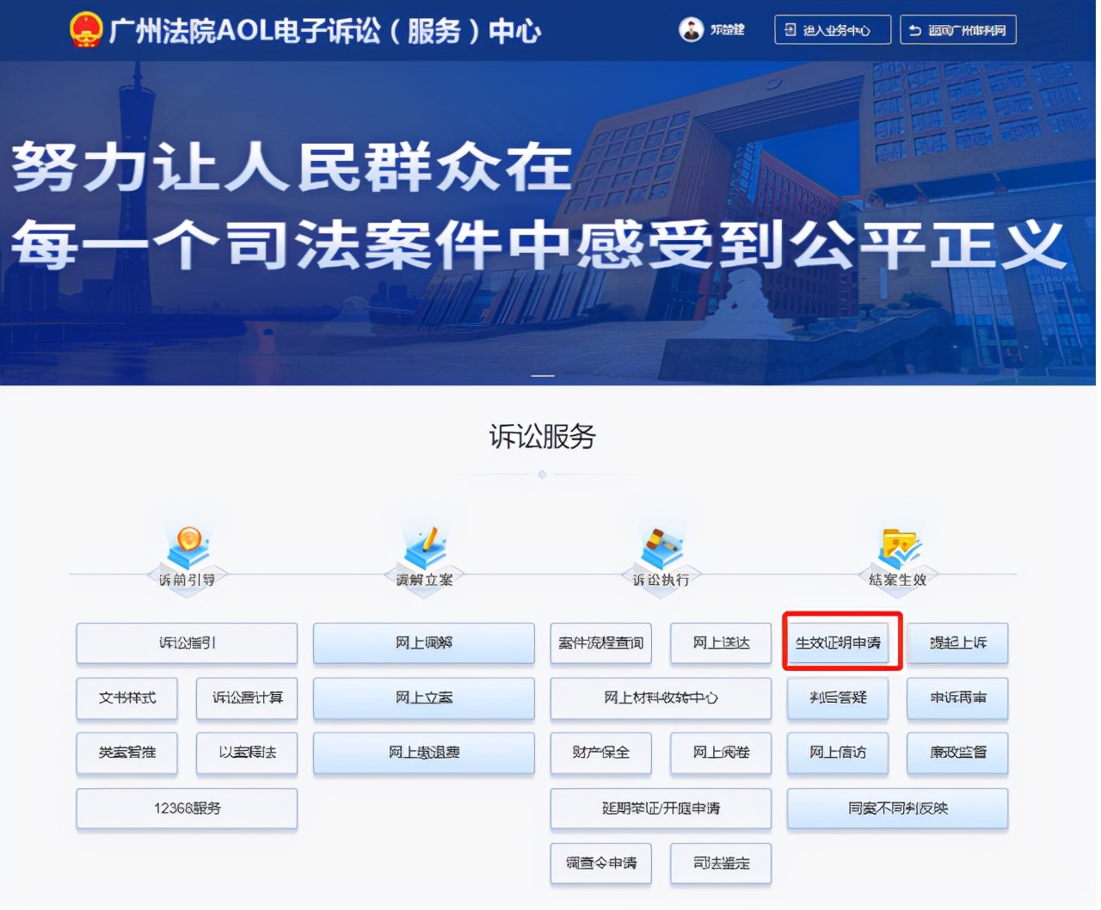The height and width of the screenshot is (910, 1101).
Task: Open the 财产保全 service
Action: tap(600, 753)
